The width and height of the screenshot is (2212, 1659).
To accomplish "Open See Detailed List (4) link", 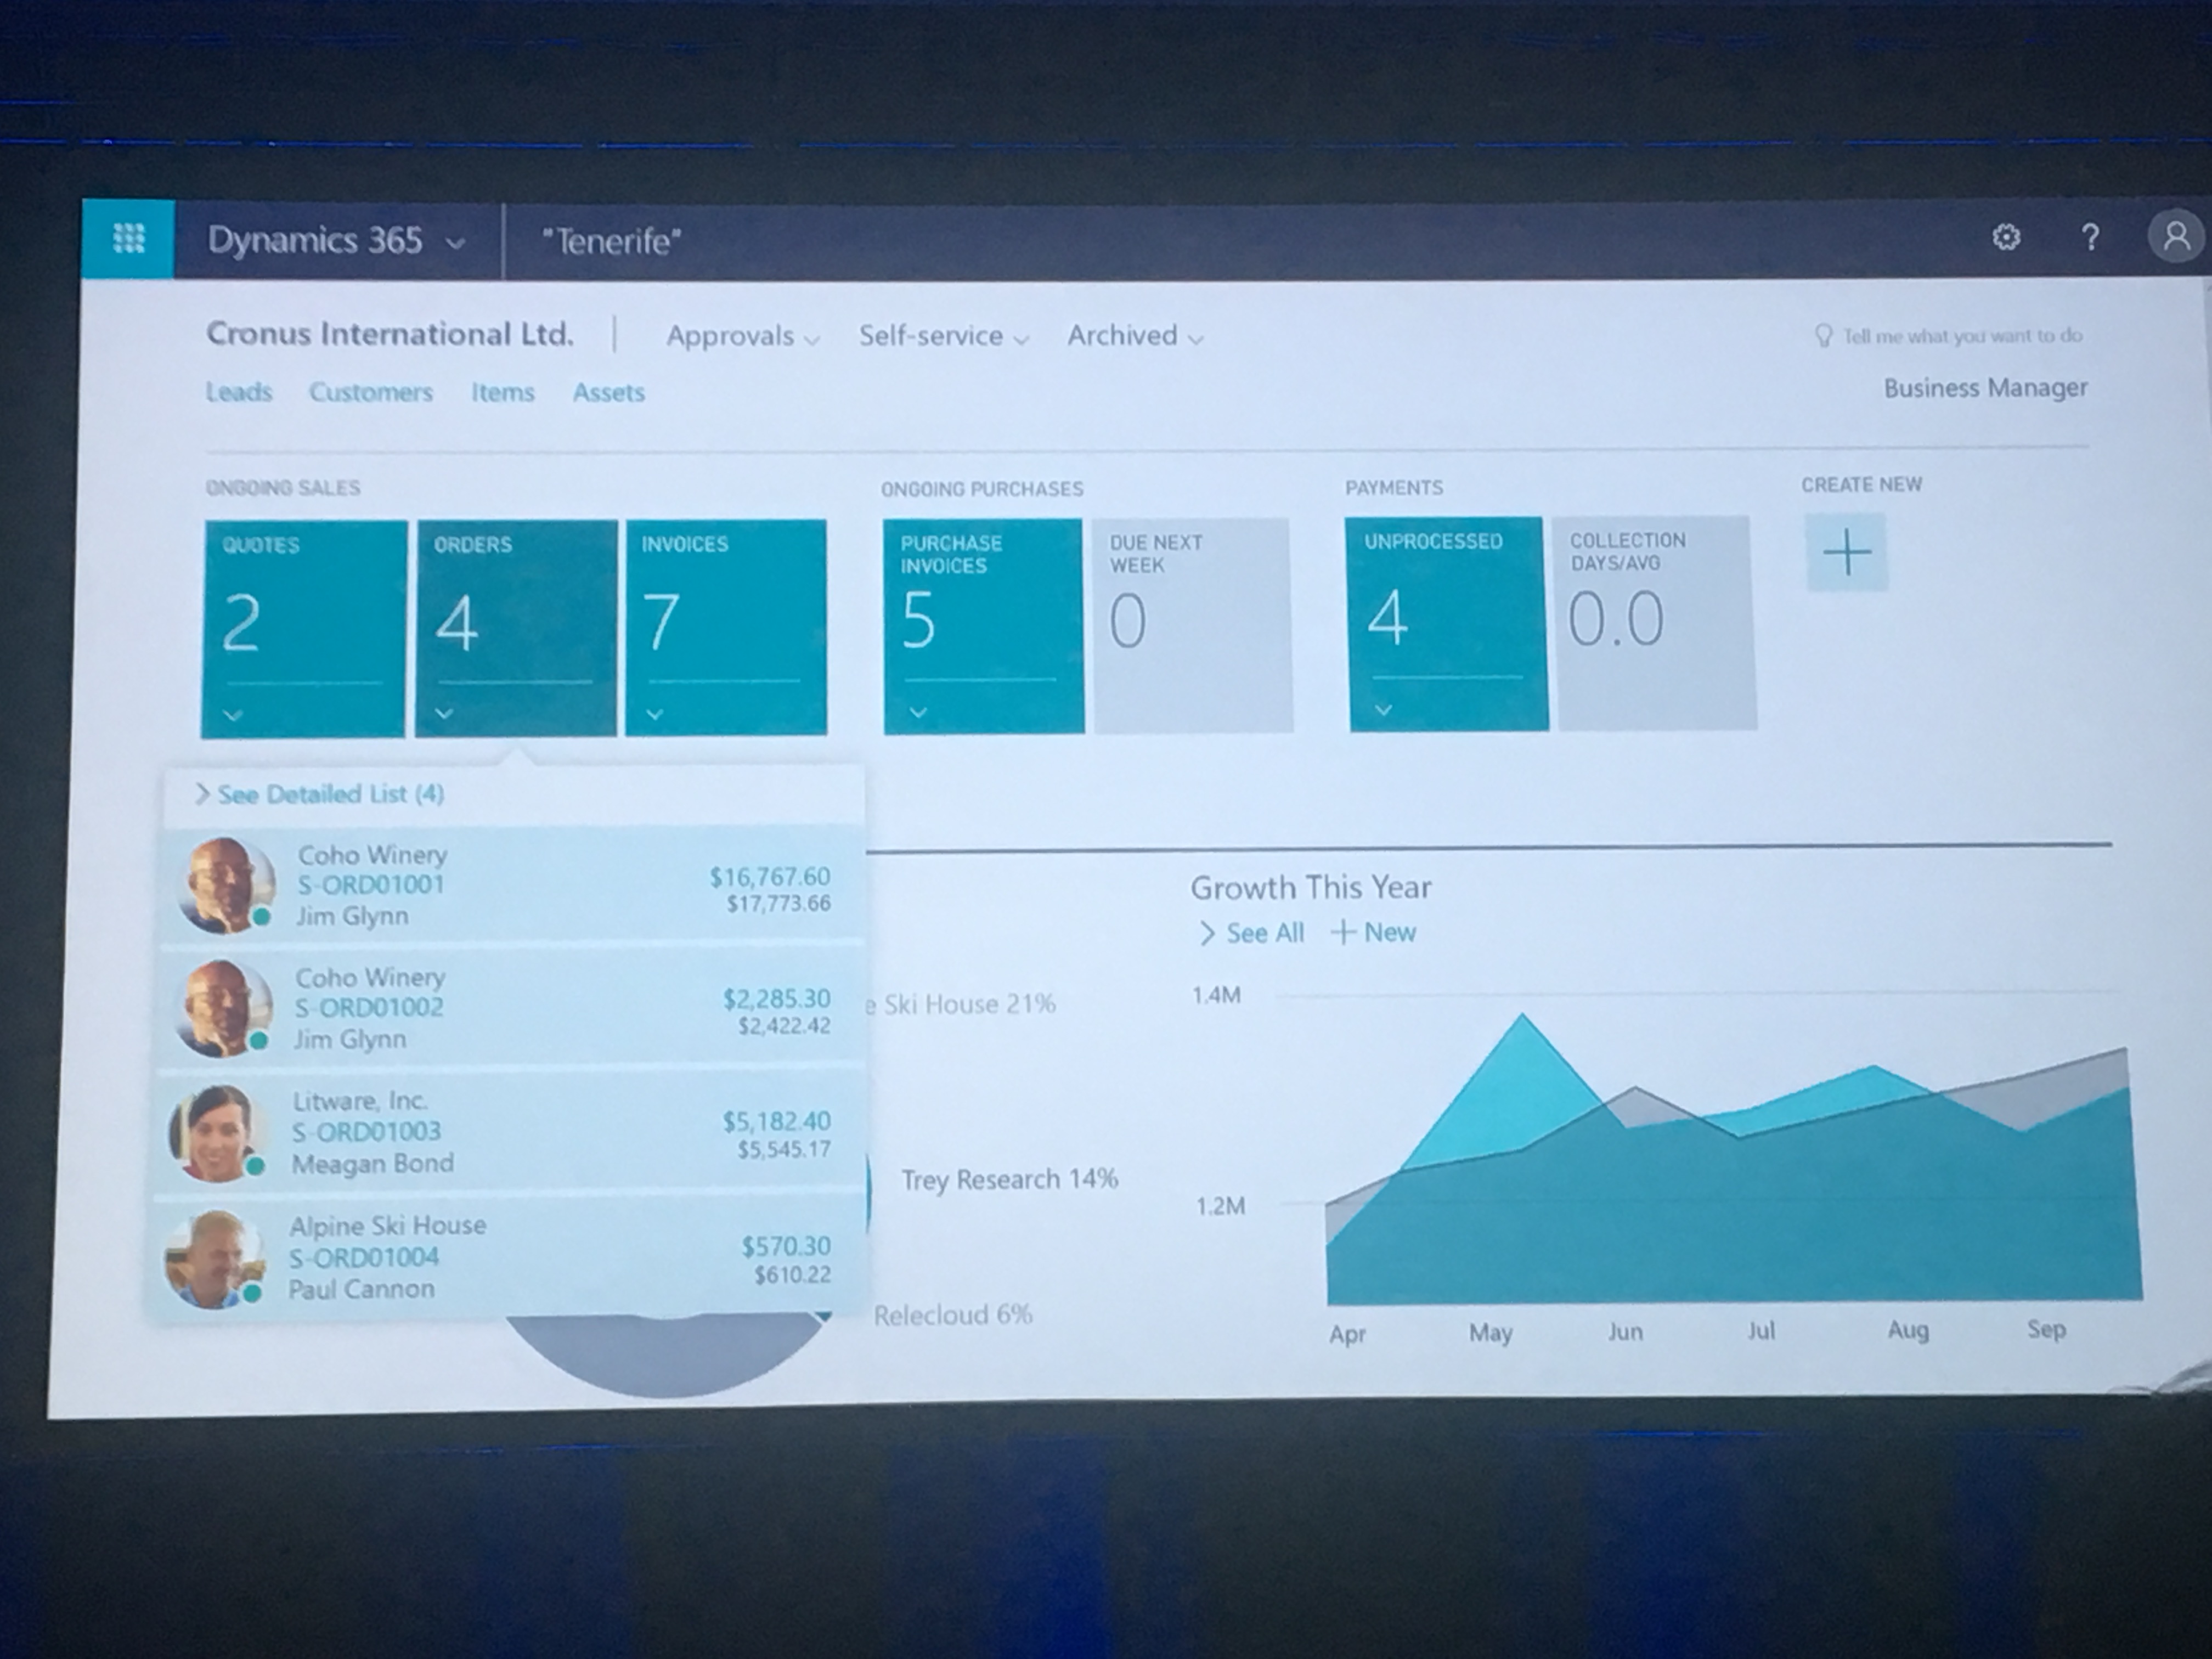I will (320, 794).
